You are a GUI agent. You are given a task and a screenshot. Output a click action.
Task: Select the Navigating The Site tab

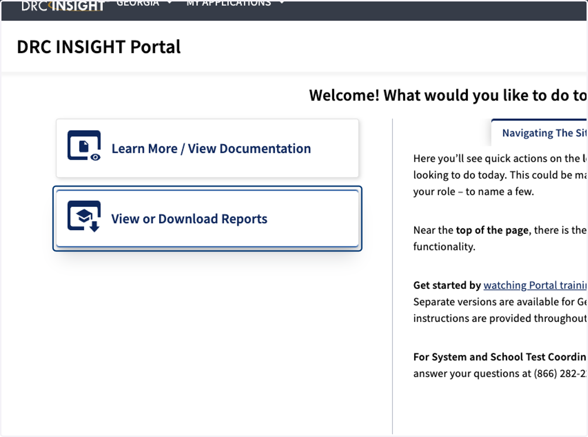539,133
